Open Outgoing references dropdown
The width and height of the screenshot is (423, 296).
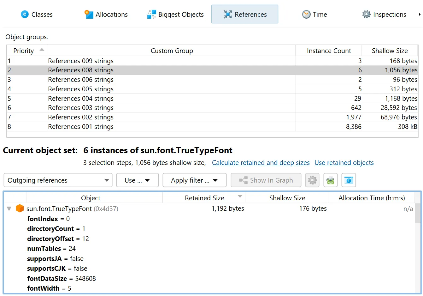[58, 180]
